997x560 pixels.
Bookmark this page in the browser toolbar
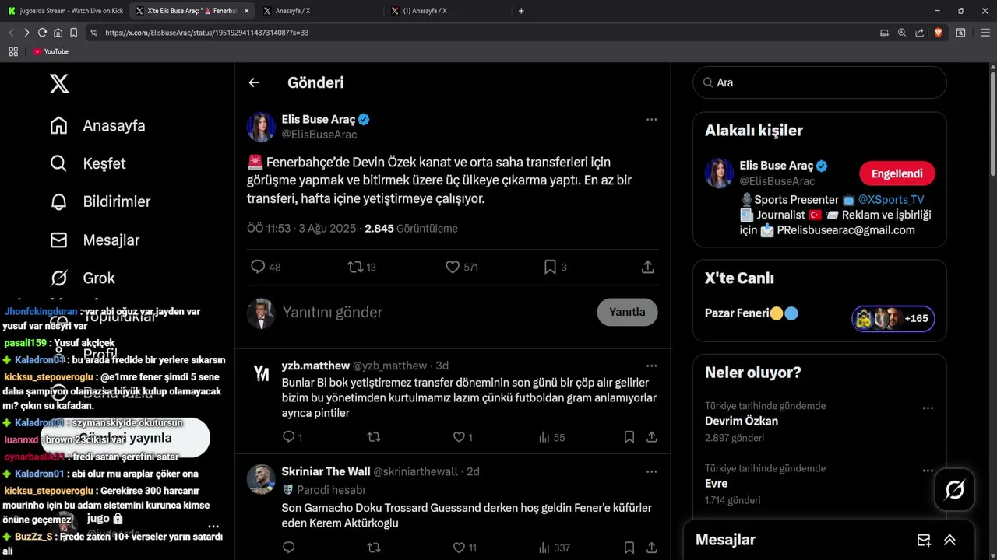[74, 33]
